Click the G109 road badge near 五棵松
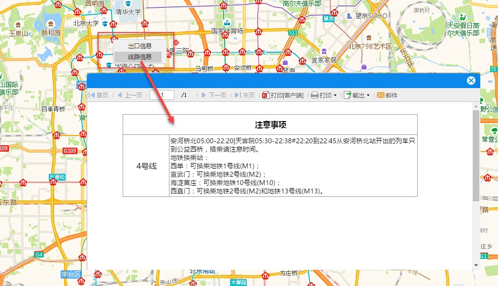 pos(69,151)
